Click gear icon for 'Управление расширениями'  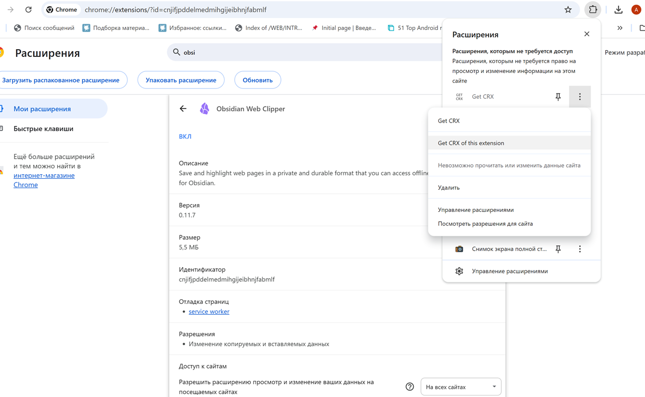(459, 271)
